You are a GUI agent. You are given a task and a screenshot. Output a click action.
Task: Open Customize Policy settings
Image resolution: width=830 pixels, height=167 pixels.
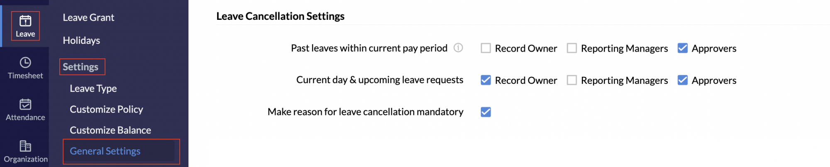(106, 109)
